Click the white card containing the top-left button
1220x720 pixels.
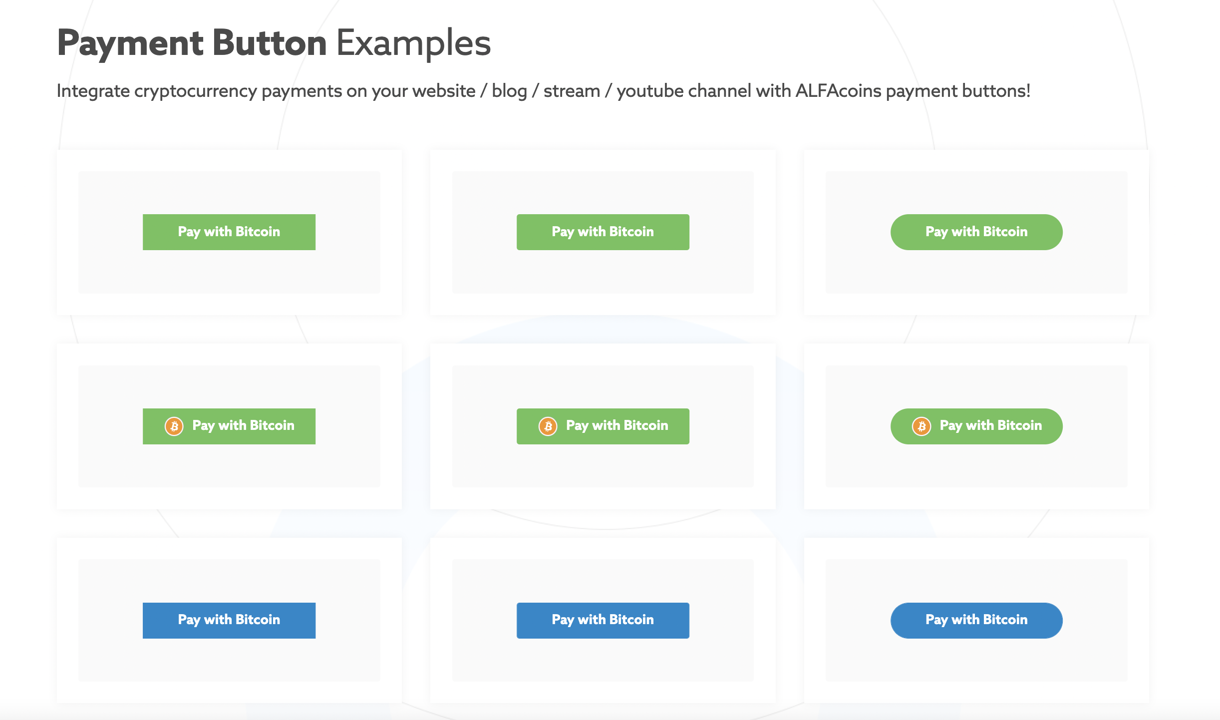229,232
